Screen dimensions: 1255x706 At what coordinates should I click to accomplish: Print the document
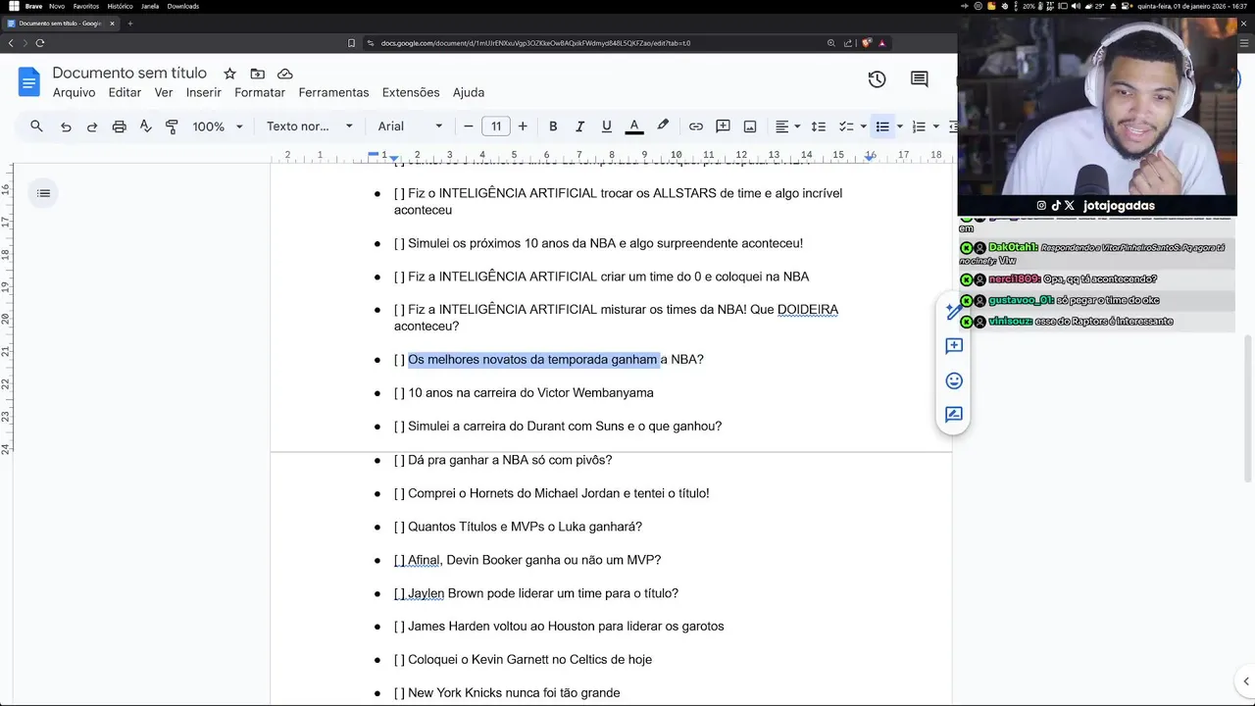(119, 126)
